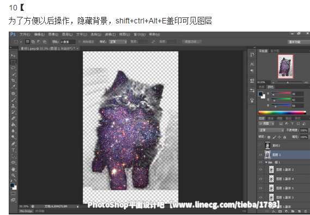Select the Lasso tool
Image resolution: width=310 pixels, height=215 pixels.
(x=13, y=68)
